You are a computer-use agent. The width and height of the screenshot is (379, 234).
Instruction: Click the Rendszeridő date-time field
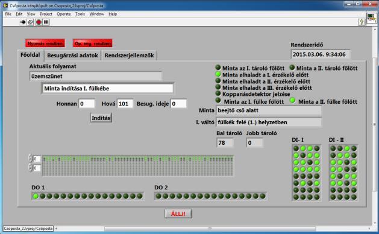click(321, 54)
